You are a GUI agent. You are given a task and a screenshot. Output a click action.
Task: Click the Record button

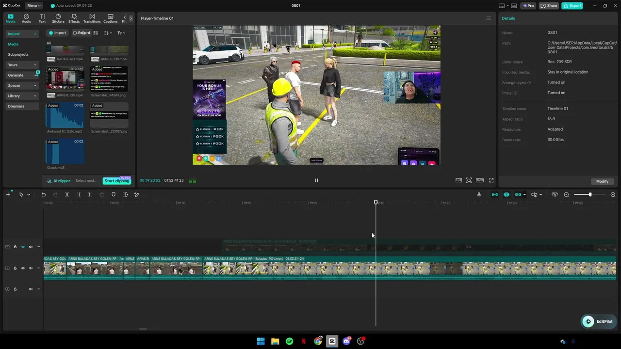tap(82, 33)
